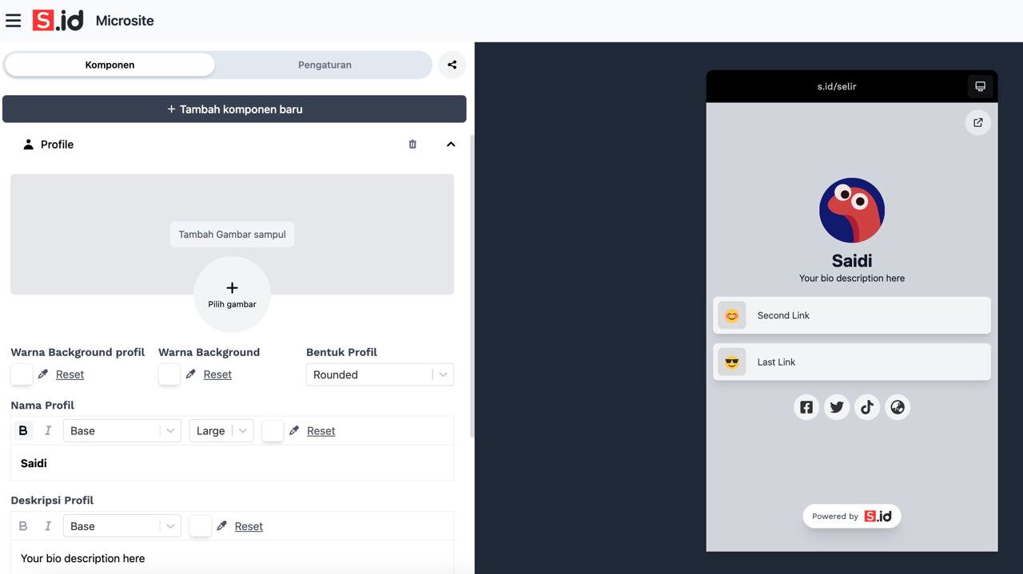
Task: Reset the Warna Background color
Action: click(x=217, y=374)
